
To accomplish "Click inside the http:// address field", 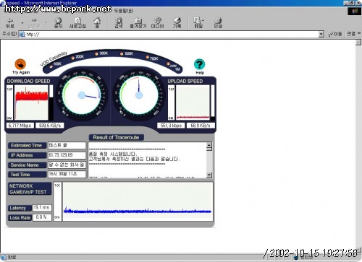I will click(x=169, y=34).
